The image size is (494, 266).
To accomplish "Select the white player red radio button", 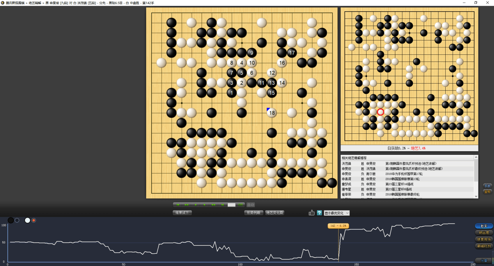I will click(34, 220).
